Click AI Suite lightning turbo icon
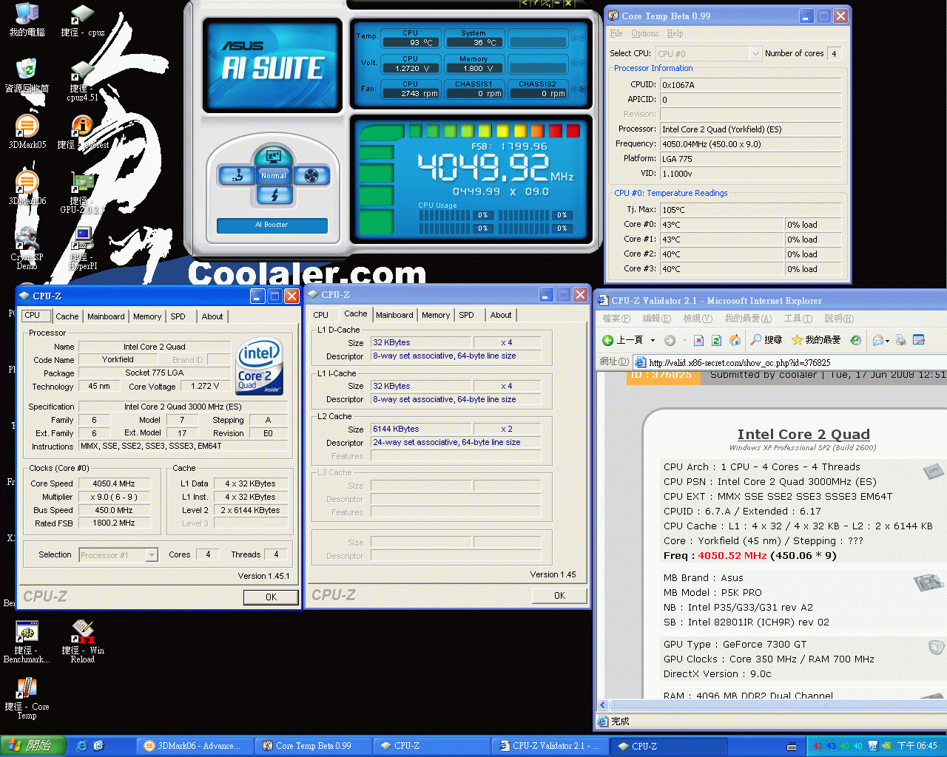 point(274,194)
